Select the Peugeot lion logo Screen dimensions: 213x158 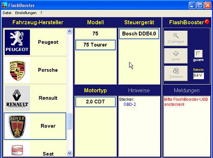point(17,42)
